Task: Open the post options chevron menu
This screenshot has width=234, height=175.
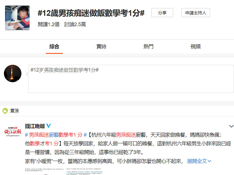Action: (231, 126)
